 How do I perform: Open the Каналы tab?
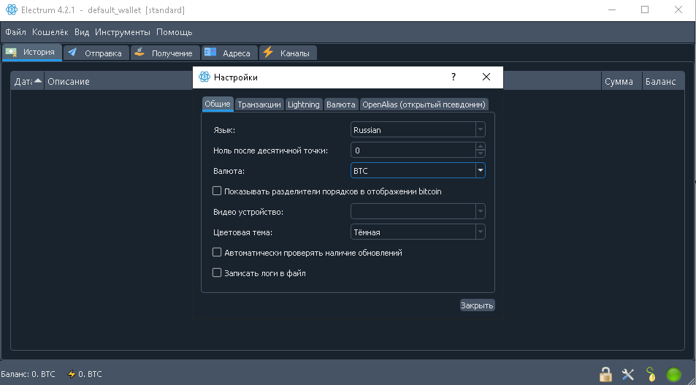coord(288,53)
